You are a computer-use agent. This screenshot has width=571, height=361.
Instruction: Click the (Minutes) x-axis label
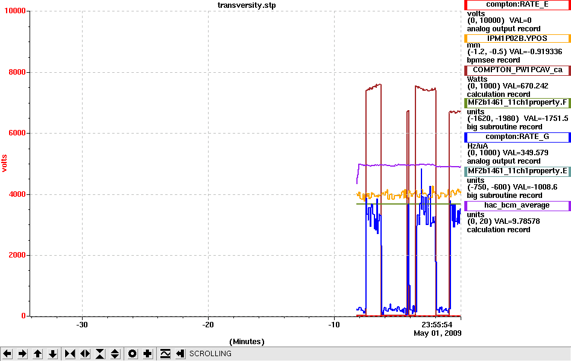tap(247, 342)
